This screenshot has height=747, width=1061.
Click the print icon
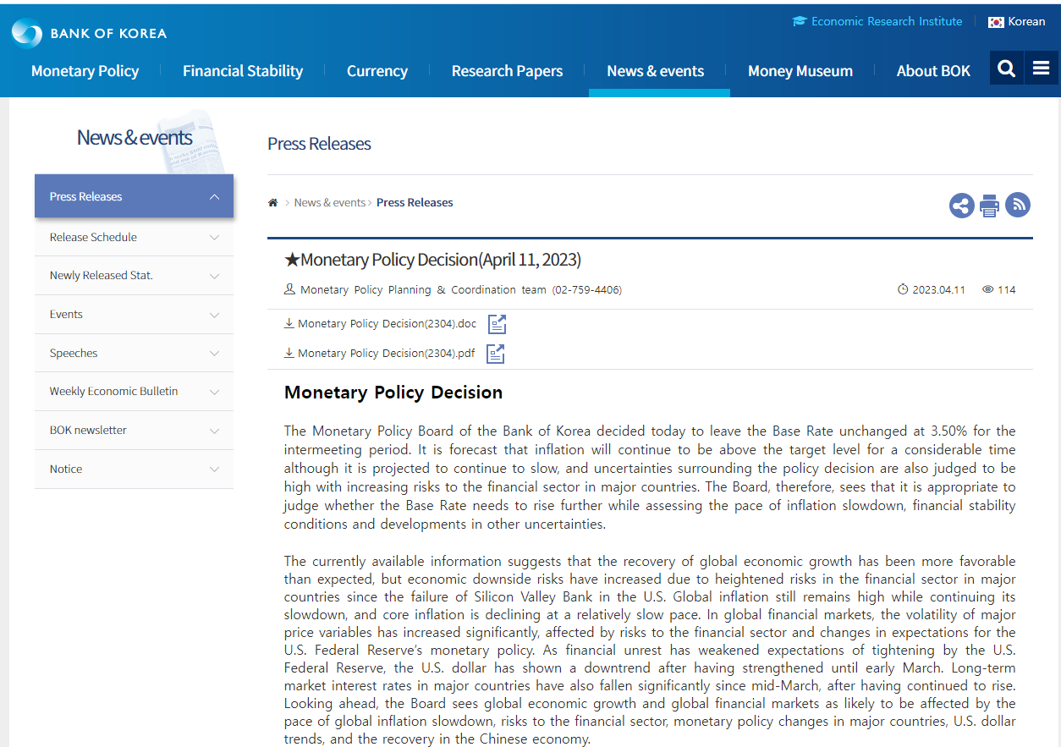coord(989,206)
